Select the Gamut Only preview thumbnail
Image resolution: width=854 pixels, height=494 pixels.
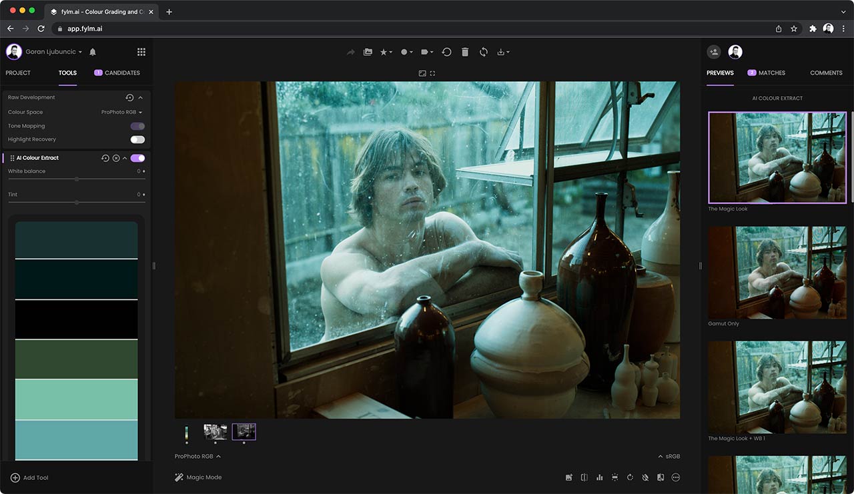(777, 272)
